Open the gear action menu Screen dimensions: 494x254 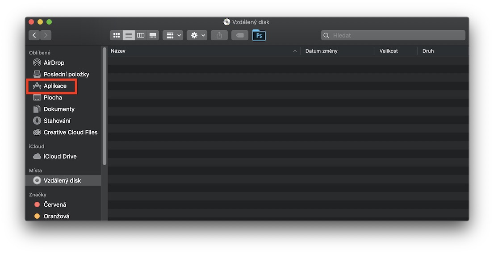pyautogui.click(x=197, y=35)
